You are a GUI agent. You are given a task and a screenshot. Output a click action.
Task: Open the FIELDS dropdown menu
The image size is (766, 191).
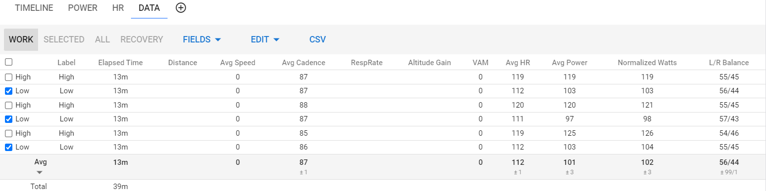pyautogui.click(x=202, y=39)
